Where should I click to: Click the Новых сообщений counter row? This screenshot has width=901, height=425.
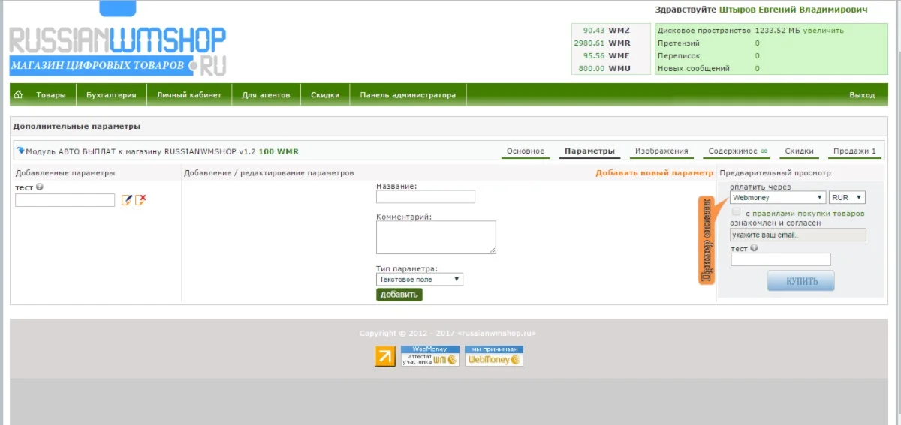(x=709, y=69)
